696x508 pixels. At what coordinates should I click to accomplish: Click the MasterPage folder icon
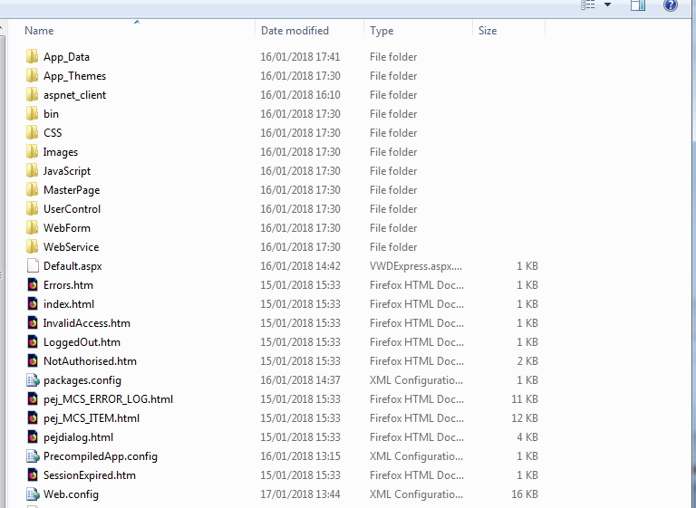[32, 190]
